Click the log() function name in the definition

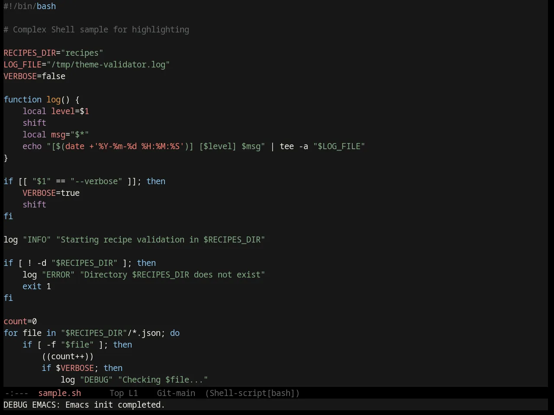[x=54, y=99]
